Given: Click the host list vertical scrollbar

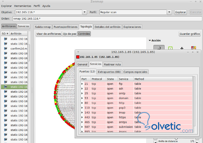Looking at the screenshot, I should pos(29,53).
